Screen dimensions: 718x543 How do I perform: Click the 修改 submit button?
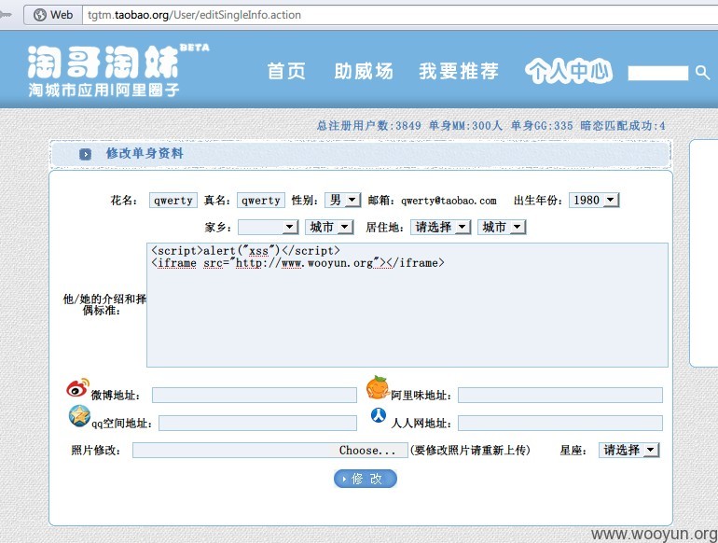click(x=366, y=479)
